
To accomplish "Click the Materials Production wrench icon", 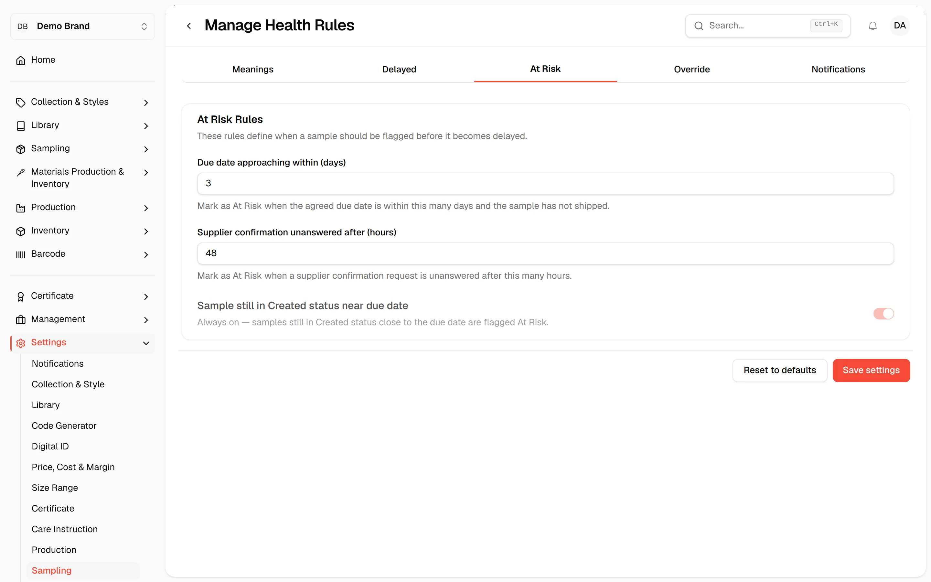I will (21, 172).
